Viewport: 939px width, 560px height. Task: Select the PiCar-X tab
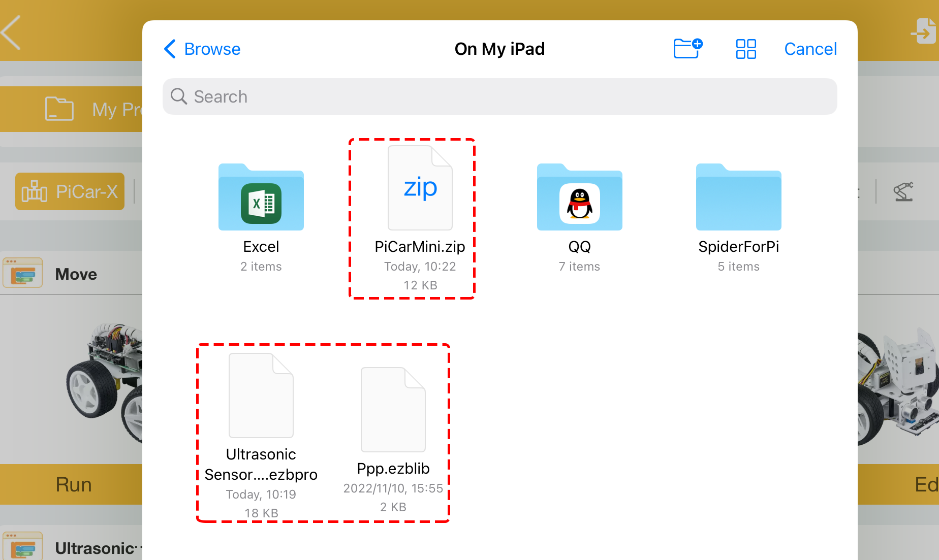70,191
